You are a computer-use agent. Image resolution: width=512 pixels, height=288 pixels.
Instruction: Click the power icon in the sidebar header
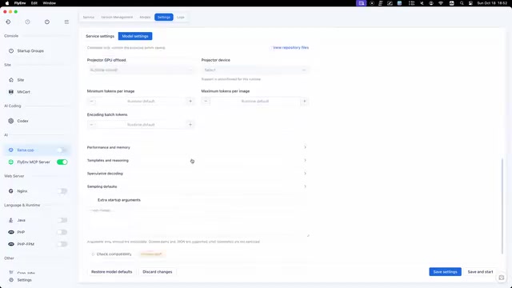47,22
